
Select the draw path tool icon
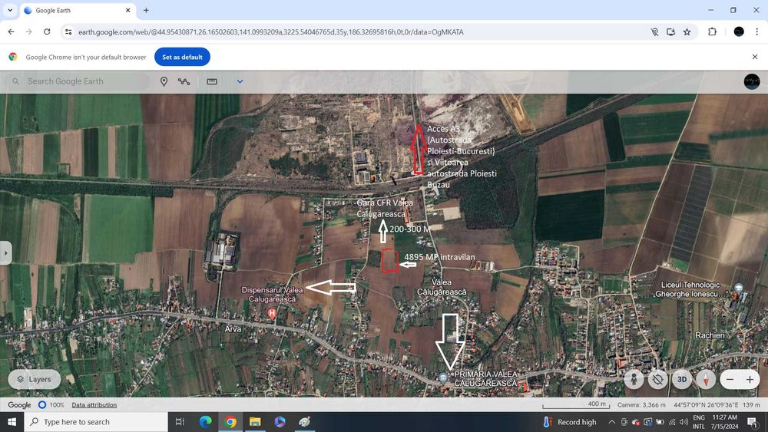click(x=184, y=81)
